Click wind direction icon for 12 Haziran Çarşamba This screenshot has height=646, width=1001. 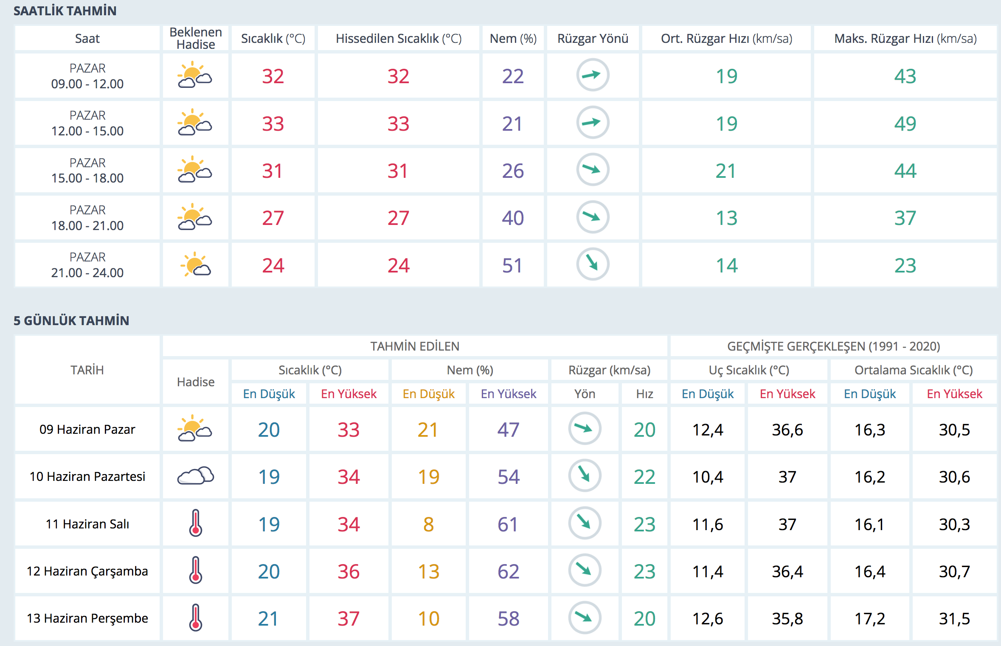[x=585, y=570]
